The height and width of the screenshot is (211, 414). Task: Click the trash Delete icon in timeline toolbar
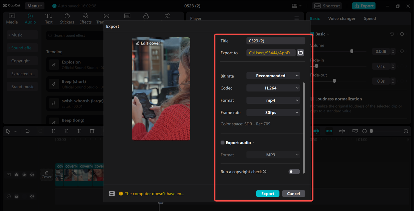tap(92, 131)
